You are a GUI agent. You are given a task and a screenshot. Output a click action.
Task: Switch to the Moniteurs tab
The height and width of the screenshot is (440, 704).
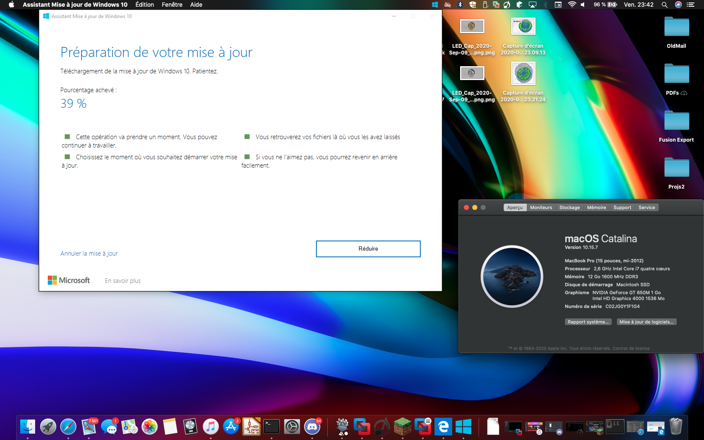click(x=541, y=207)
